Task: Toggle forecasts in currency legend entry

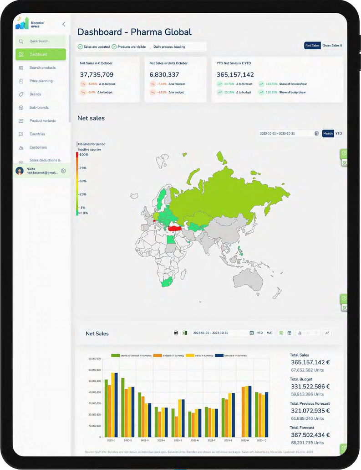Action: point(231,355)
